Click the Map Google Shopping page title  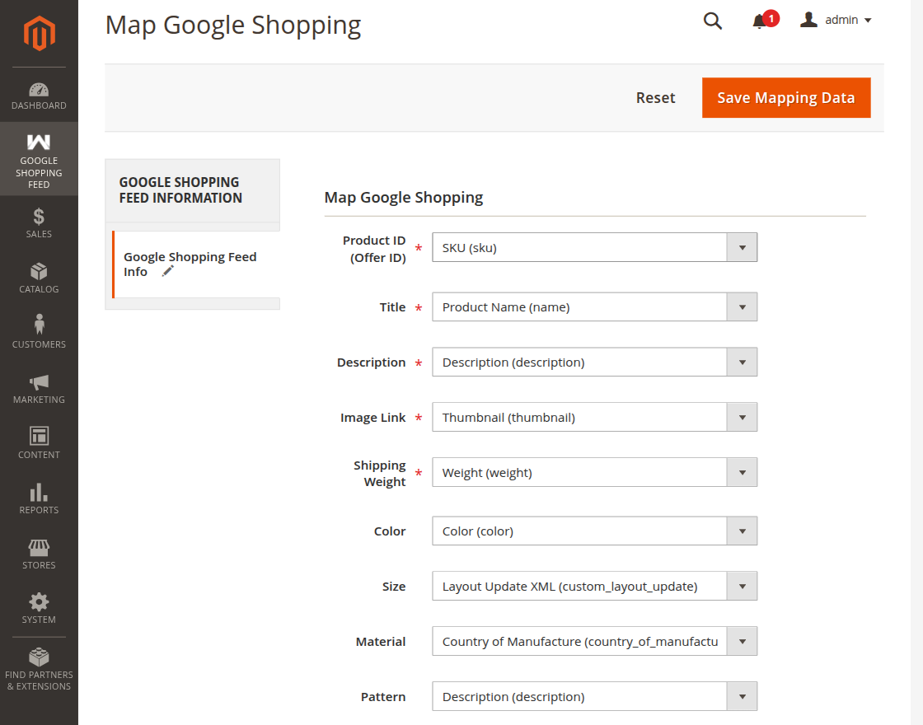pos(233,26)
